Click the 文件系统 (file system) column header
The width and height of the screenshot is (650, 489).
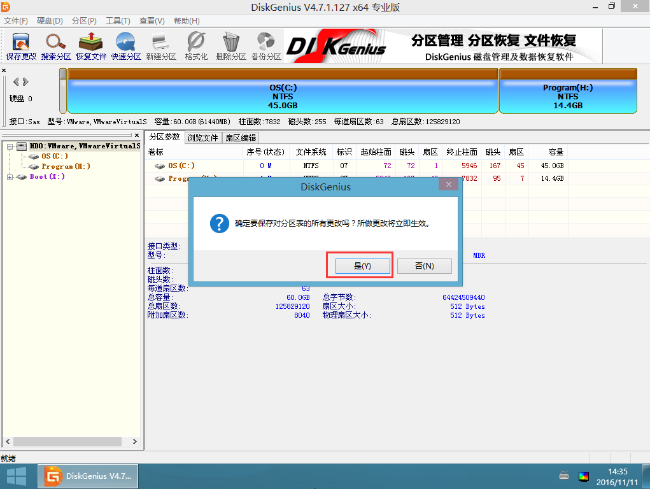(x=311, y=152)
